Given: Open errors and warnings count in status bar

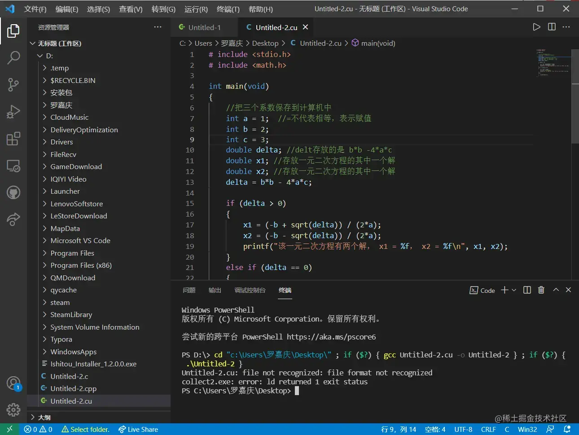Looking at the screenshot, I should pos(38,429).
